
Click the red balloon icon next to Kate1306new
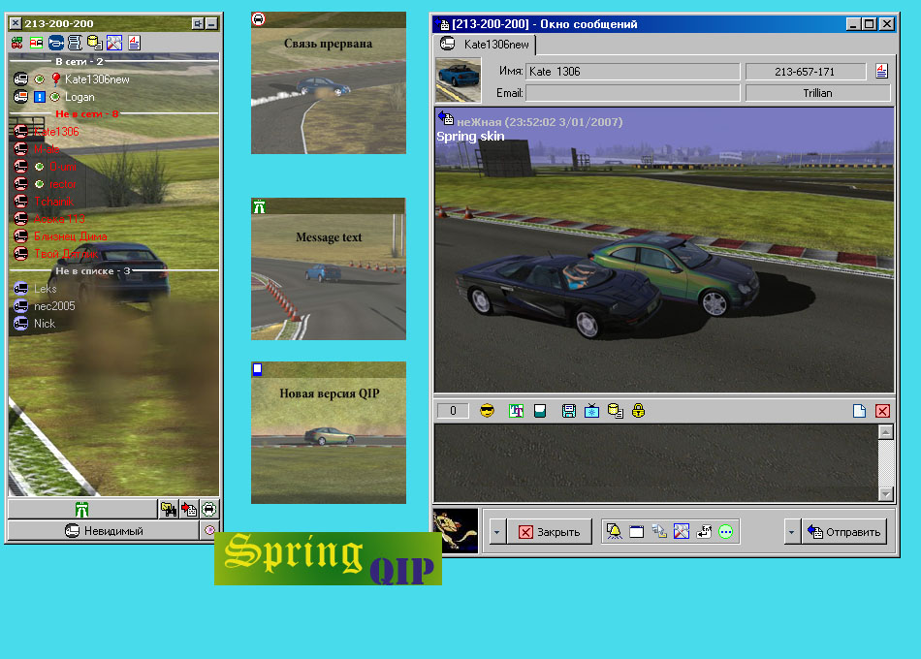click(56, 78)
